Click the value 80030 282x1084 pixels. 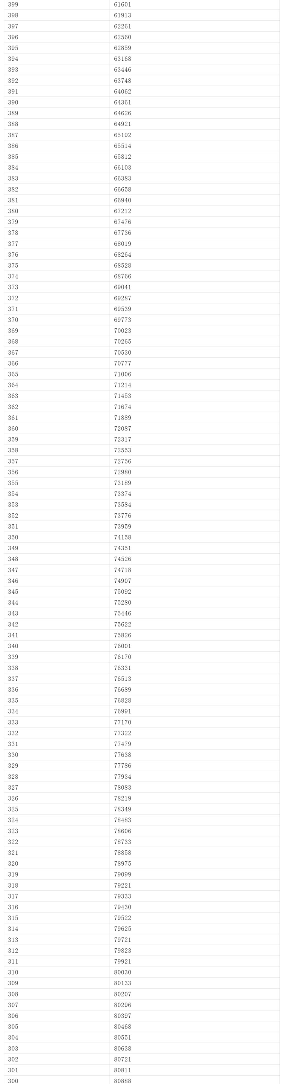[123, 972]
